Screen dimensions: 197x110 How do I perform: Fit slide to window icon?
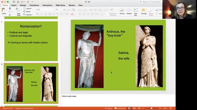click(171, 108)
